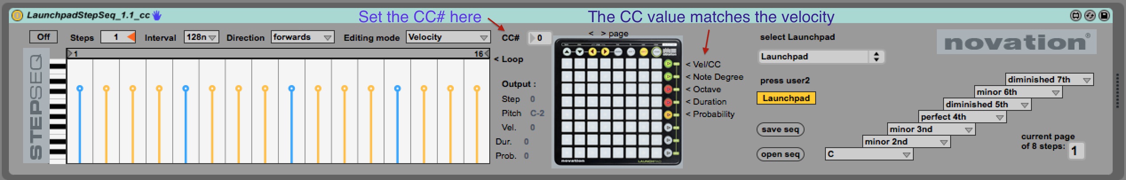Open the diminished 7th scale dropdown
This screenshot has height=180, width=1126.
1049,80
